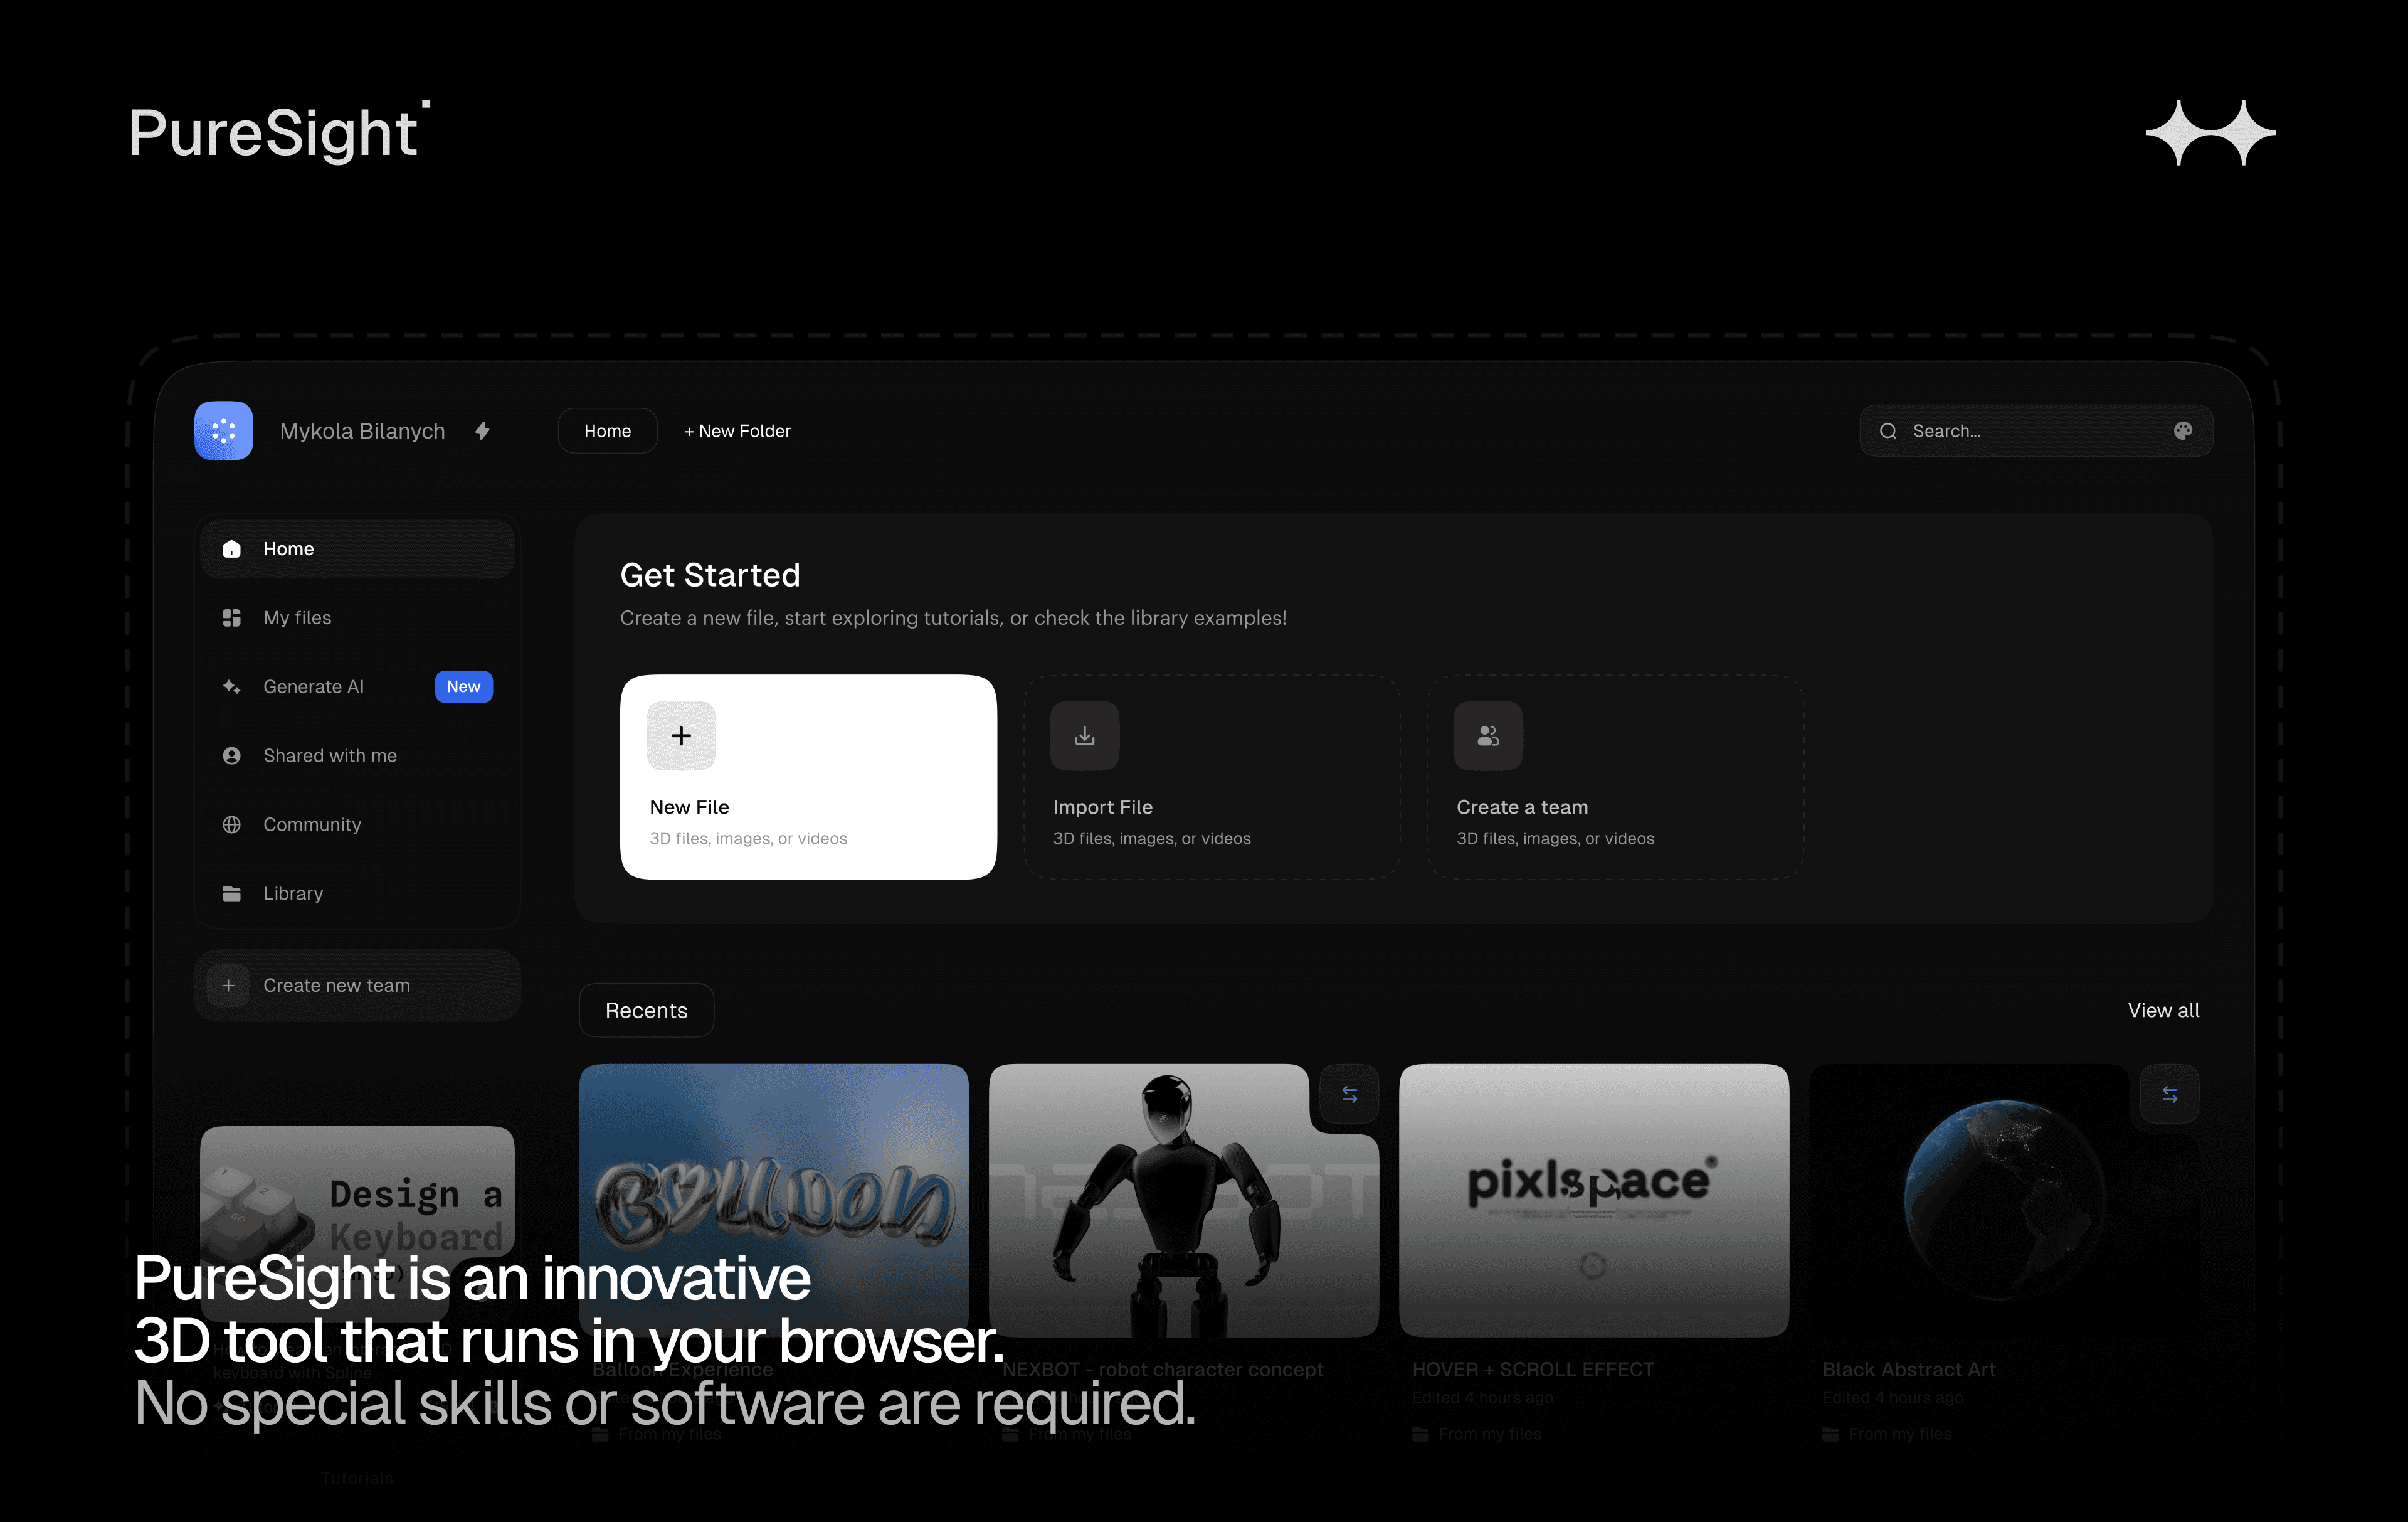Viewport: 2408px width, 1522px height.
Task: Select Generate AI in the sidebar
Action: click(x=313, y=686)
